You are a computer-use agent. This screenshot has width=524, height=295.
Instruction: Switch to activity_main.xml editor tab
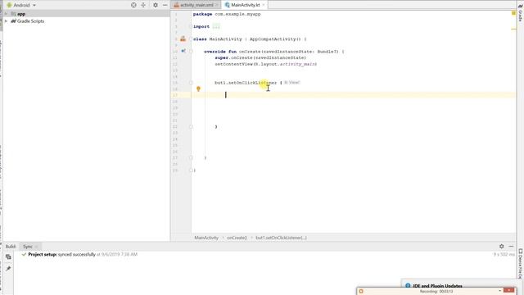(196, 5)
